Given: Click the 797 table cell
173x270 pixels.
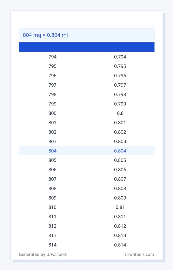Looking at the screenshot, I should coord(52,85).
